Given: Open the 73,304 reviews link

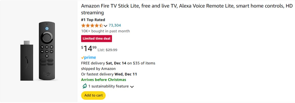Looking at the screenshot, I should click(x=115, y=25).
